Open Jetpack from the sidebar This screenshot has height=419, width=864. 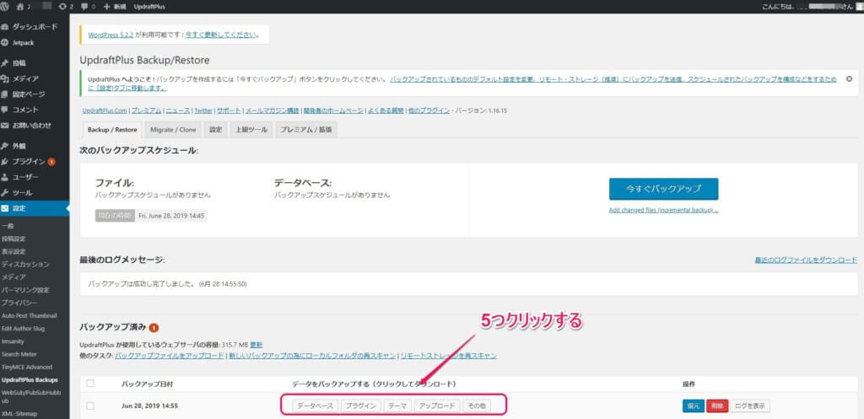pos(24,41)
